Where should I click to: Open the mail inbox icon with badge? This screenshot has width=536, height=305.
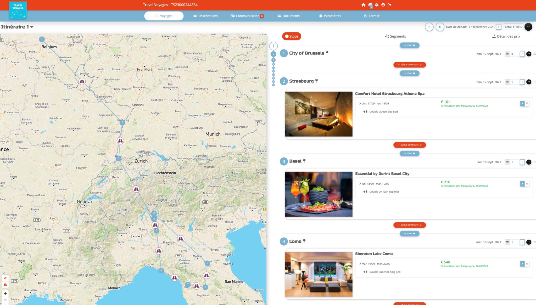[x=370, y=5]
